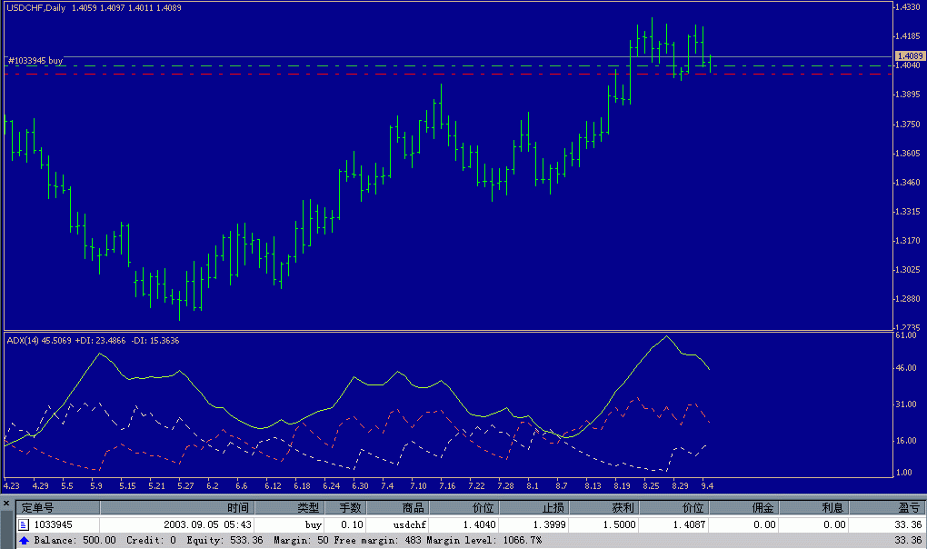Click the -DI: 15.3636 indicator value
Viewport: 927px width, 549px height.
click(x=154, y=340)
